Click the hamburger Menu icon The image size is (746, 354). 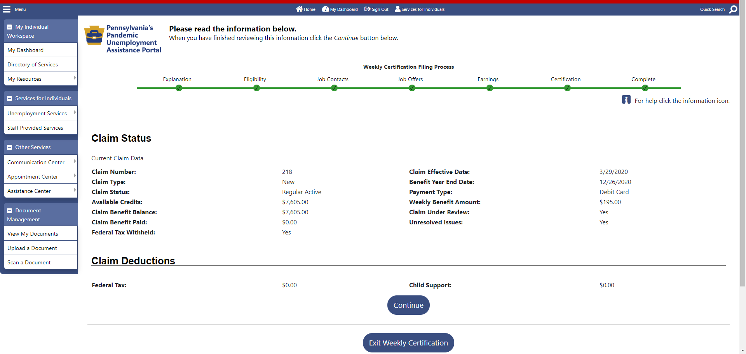click(7, 9)
